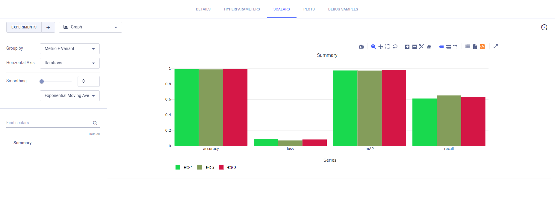Screen dimensions: 555x220
Task: Click the mAP axis label
Action: coord(370,149)
